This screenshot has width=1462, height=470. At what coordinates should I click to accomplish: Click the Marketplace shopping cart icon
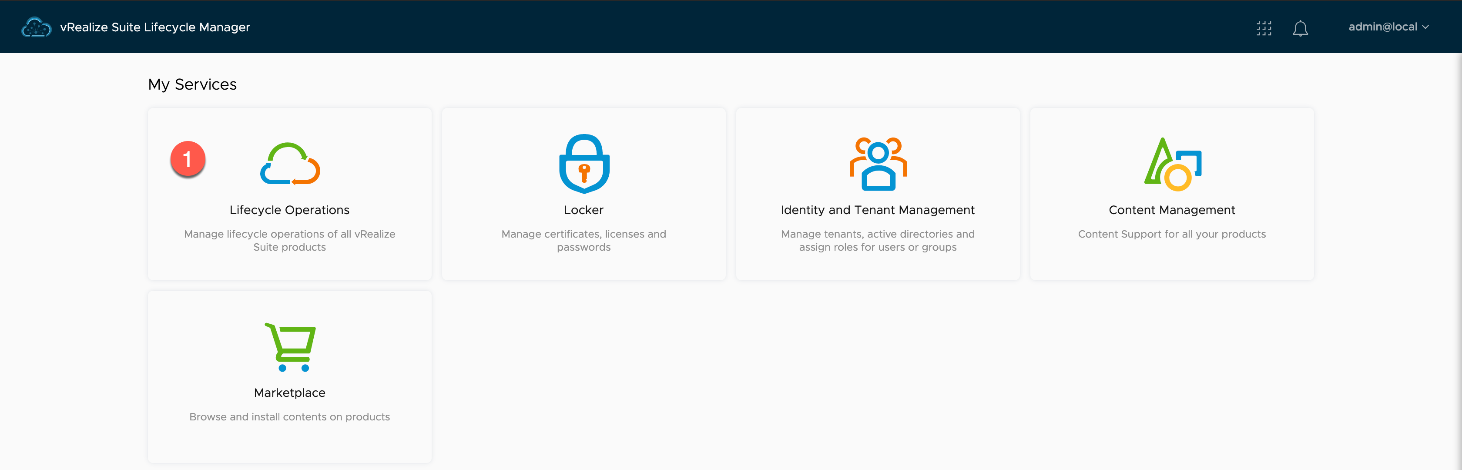click(290, 347)
